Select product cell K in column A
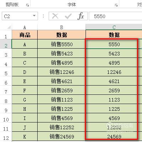142x142 pixels. pos(24,136)
